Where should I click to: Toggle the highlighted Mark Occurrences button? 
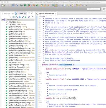coord(56,5)
